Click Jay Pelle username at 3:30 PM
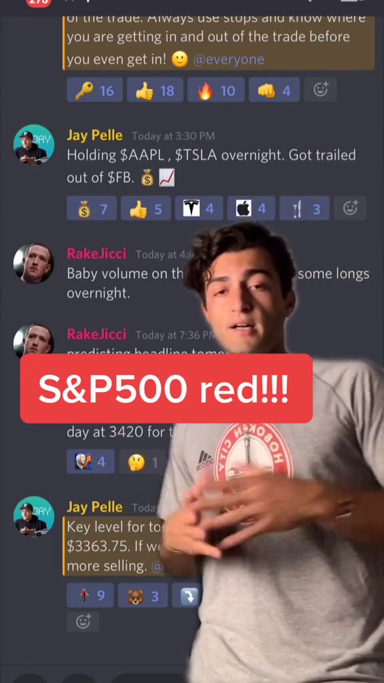 click(x=95, y=135)
